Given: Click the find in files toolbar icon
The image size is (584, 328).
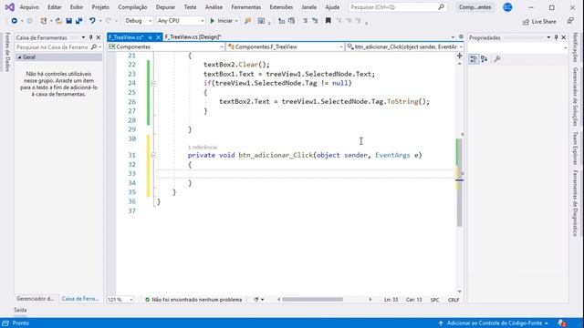Looking at the screenshot, I should [247, 21].
